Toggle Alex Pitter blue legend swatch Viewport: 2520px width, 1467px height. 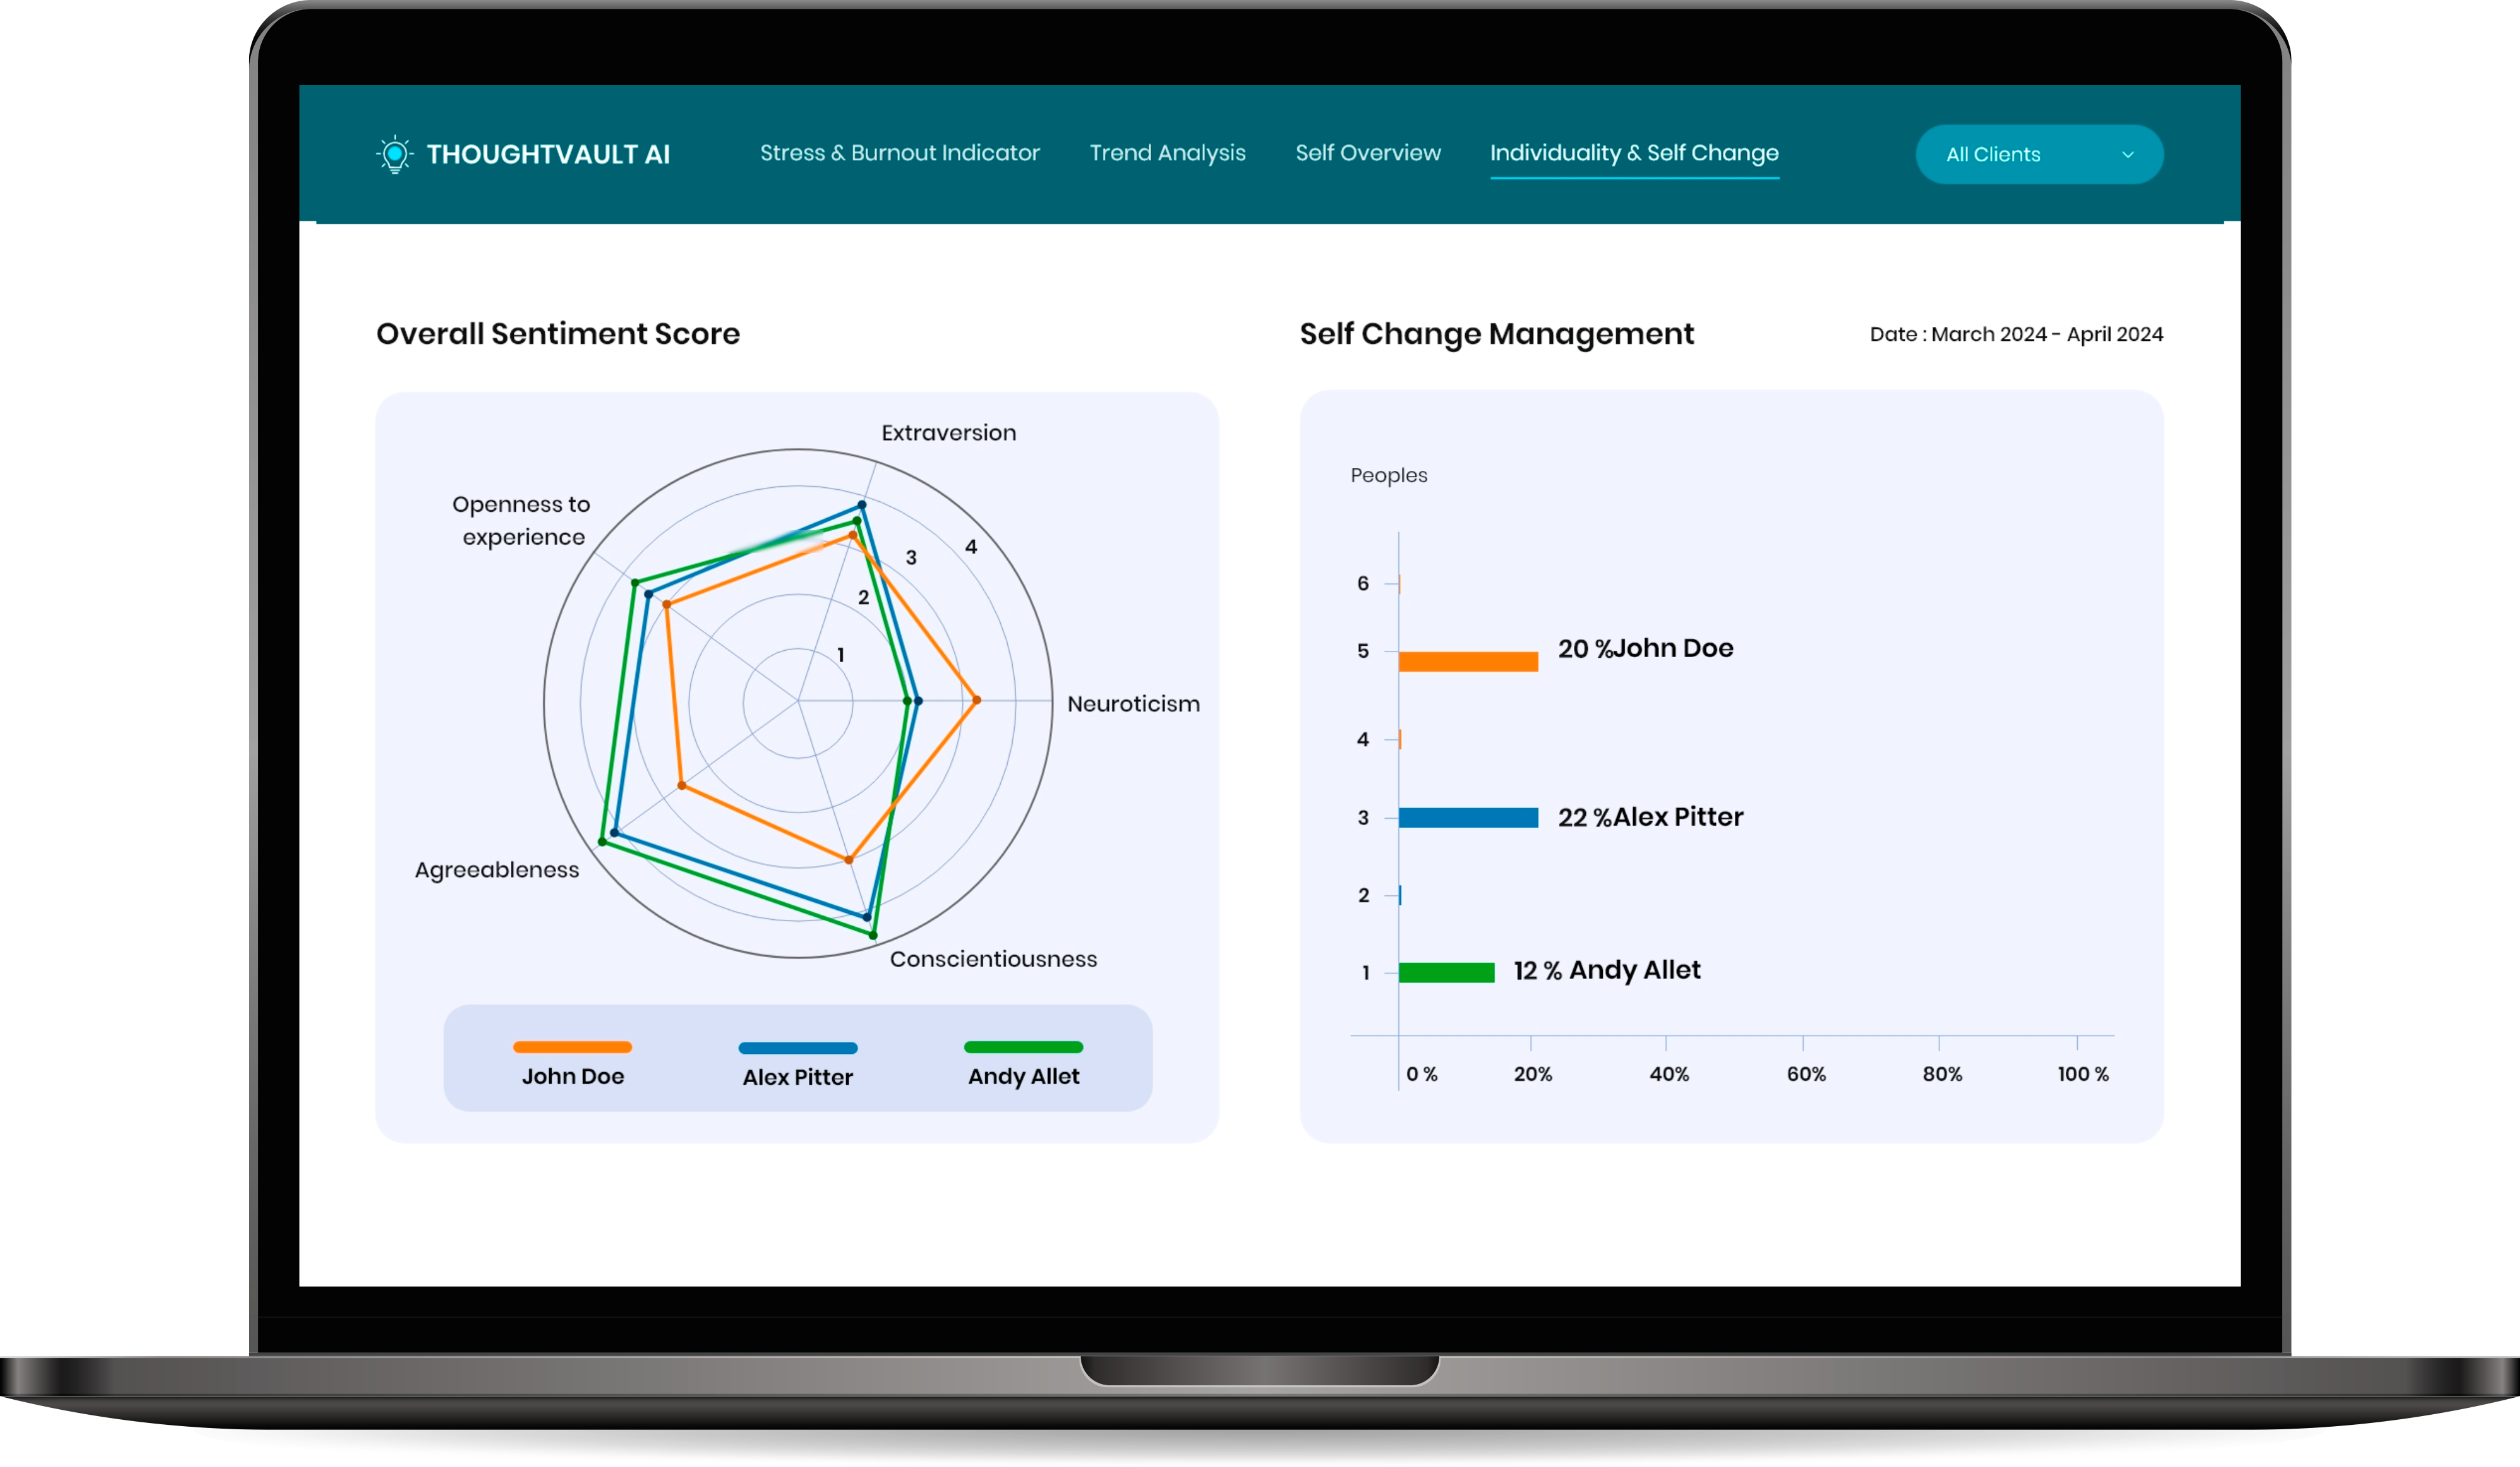tap(797, 1048)
